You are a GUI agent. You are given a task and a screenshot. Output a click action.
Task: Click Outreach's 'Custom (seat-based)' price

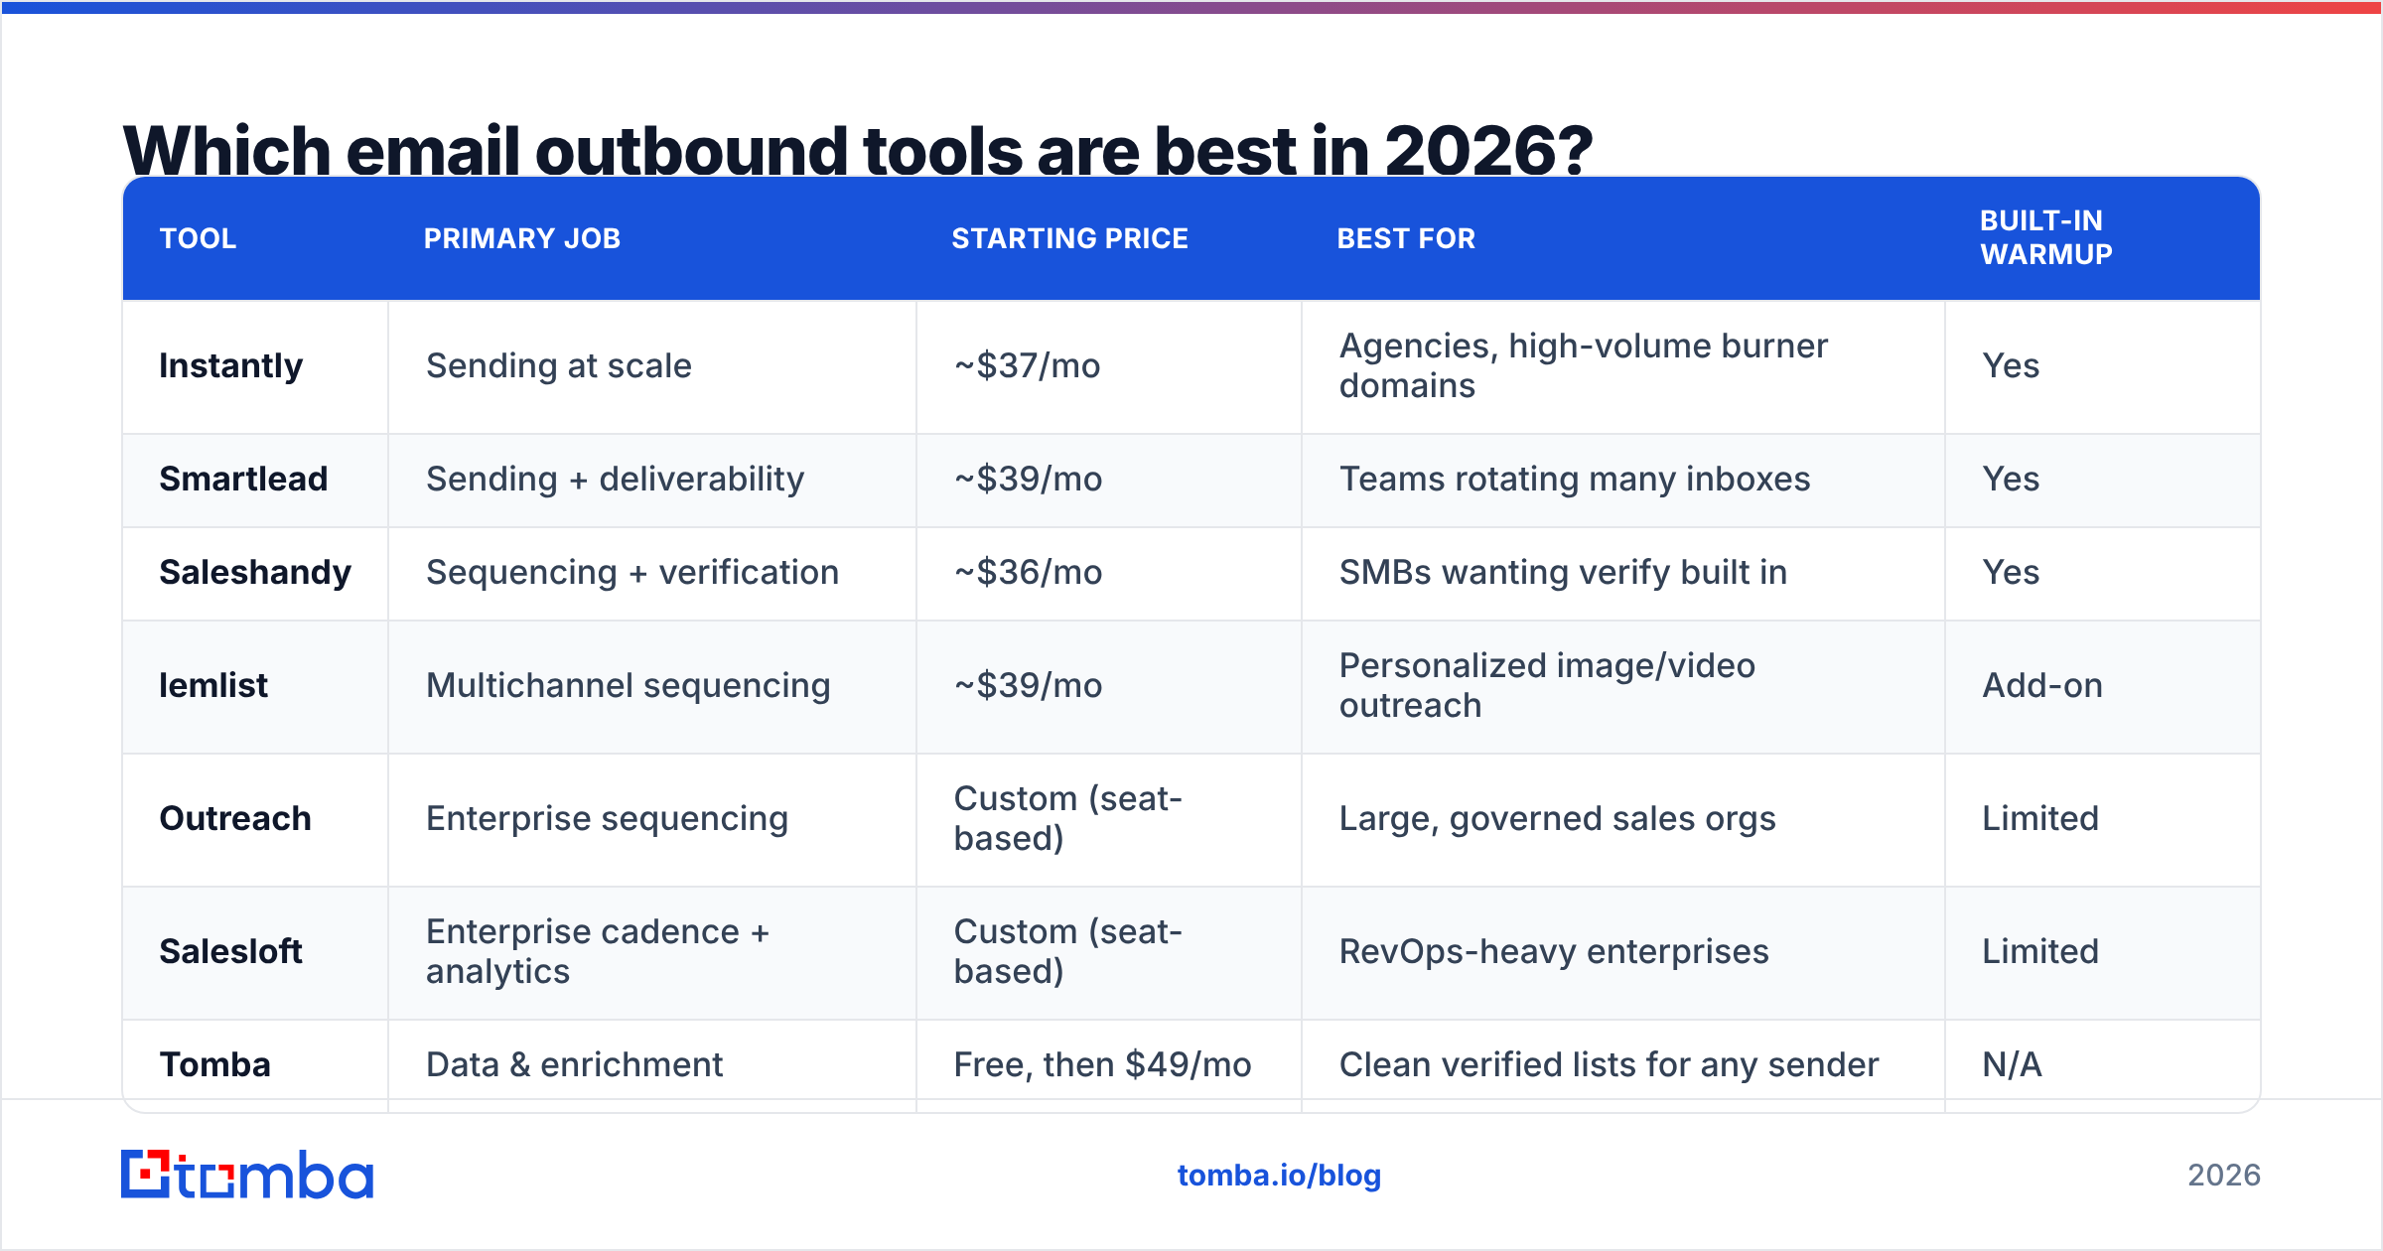coord(1068,818)
